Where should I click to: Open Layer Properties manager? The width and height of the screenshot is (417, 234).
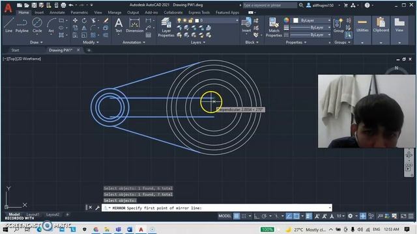[x=166, y=27]
